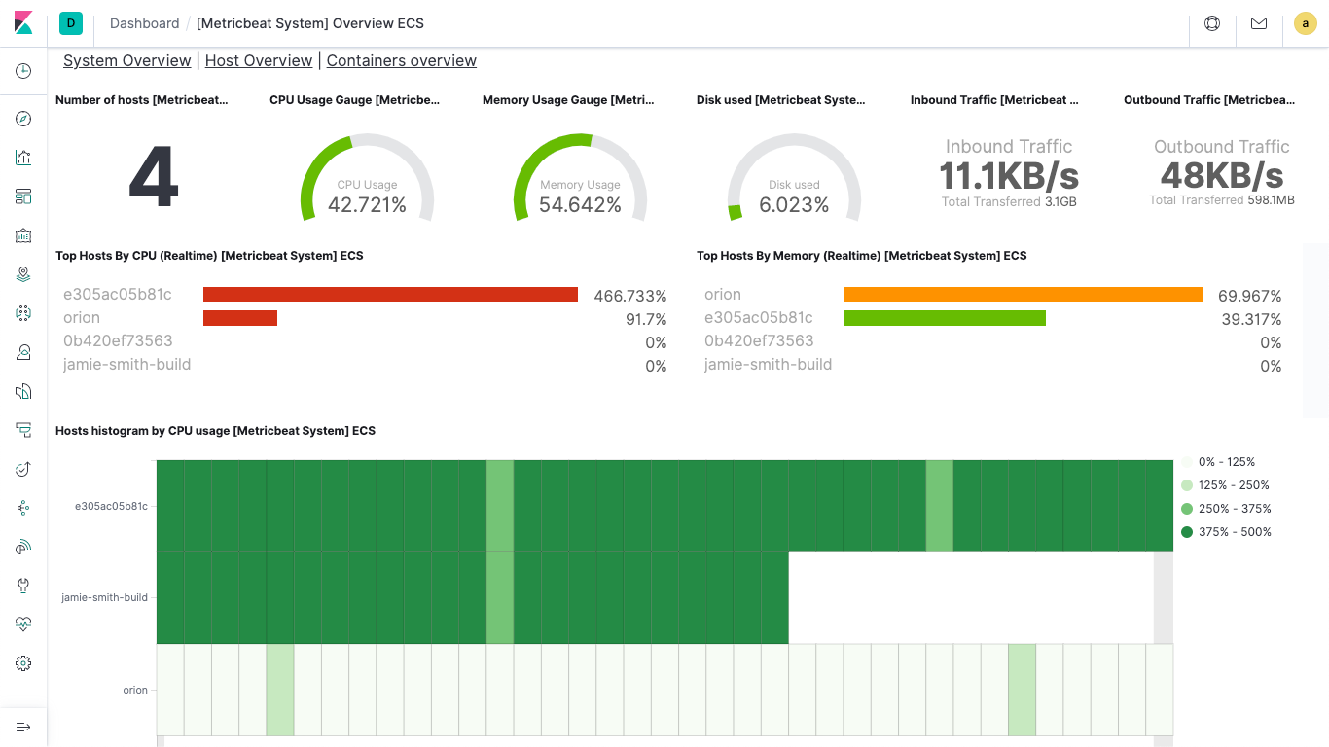Image resolution: width=1329 pixels, height=747 pixels.
Task: Open the Help menu icon in the header
Action: [x=1212, y=23]
